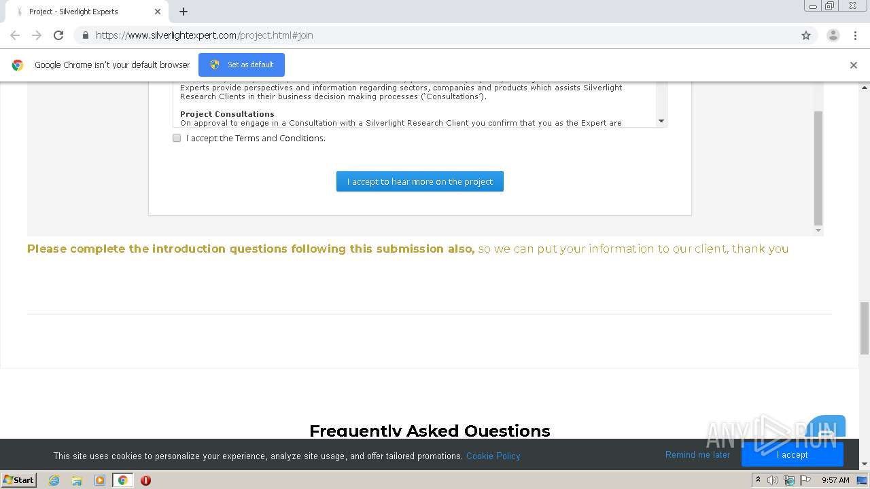The width and height of the screenshot is (870, 489).
Task: Accept cookies with I accept button
Action: pos(793,455)
